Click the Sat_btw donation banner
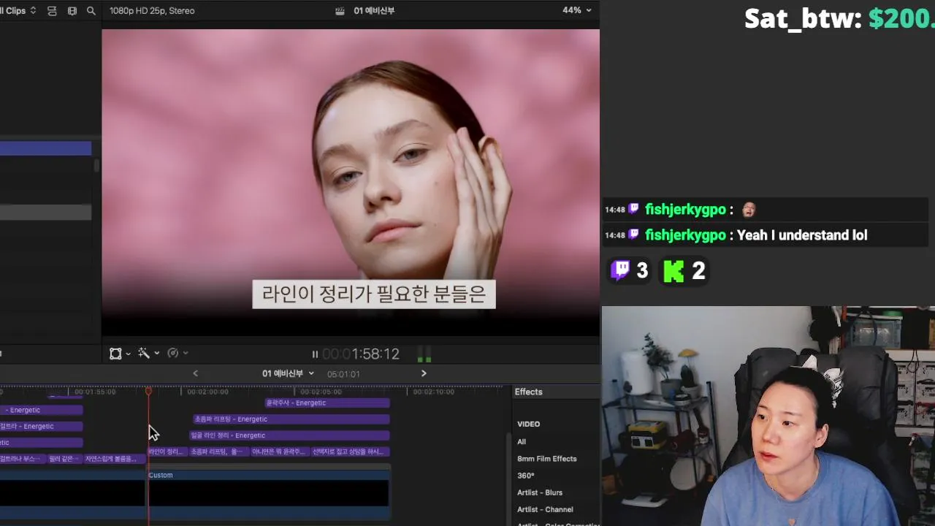This screenshot has width=935, height=526. (x=839, y=18)
